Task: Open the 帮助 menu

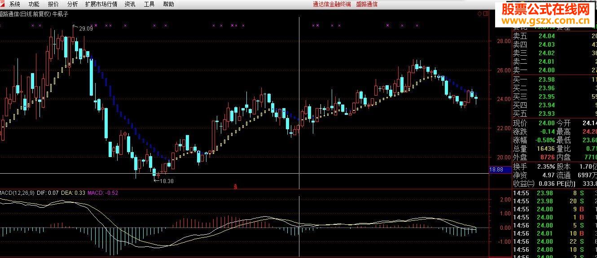Action: 169,4
